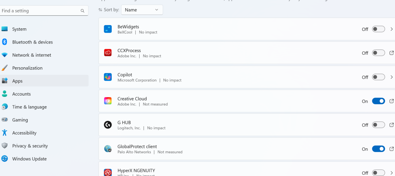Viewport: 395px width, 176px height.
Task: Open GlobalProtect client external link icon
Action: click(391, 149)
